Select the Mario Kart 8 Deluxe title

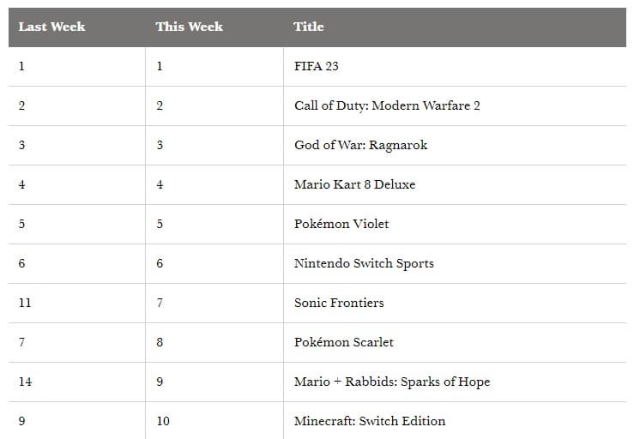point(354,184)
